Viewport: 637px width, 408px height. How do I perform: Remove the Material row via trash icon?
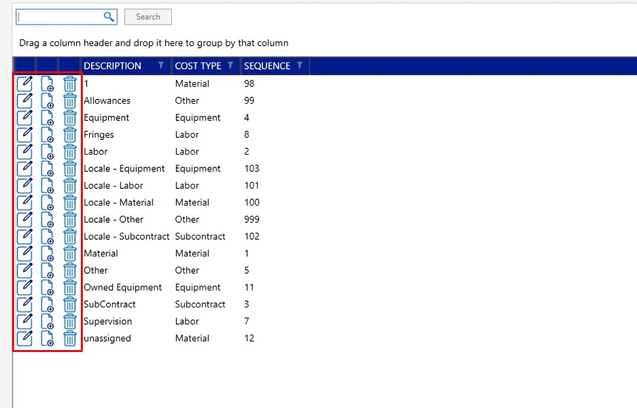[x=70, y=253]
